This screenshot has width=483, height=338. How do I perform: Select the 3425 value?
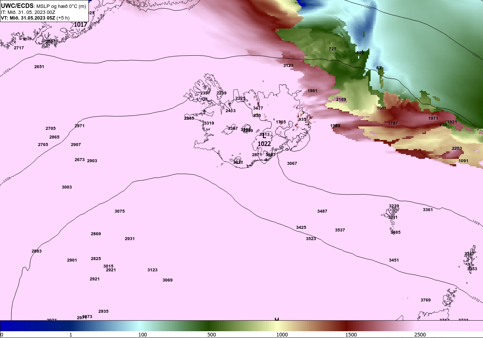pos(301,227)
